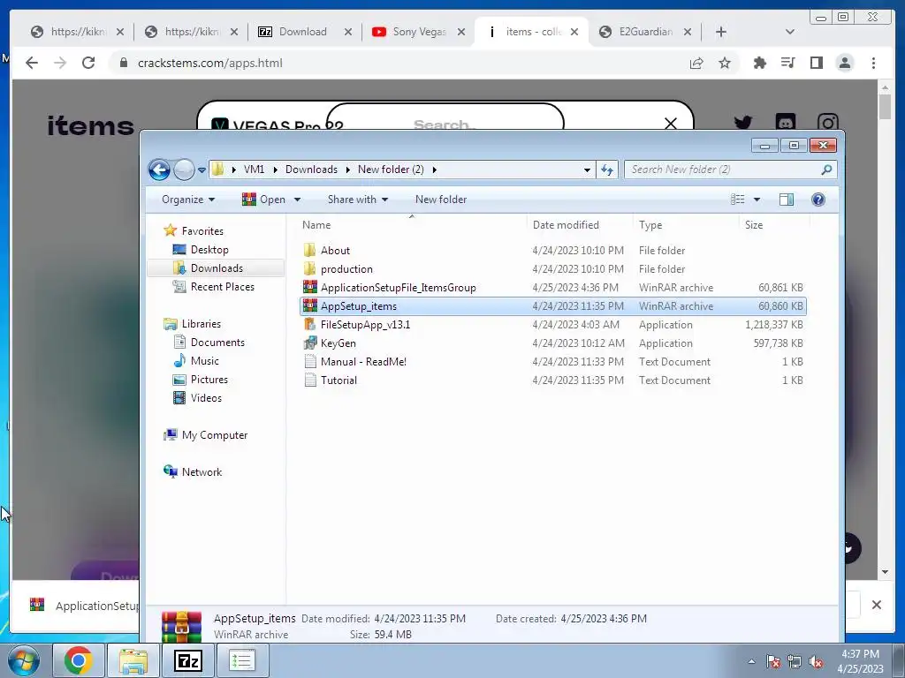Open Chrome extensions puzzle icon
This screenshot has height=678, width=905.
(759, 63)
